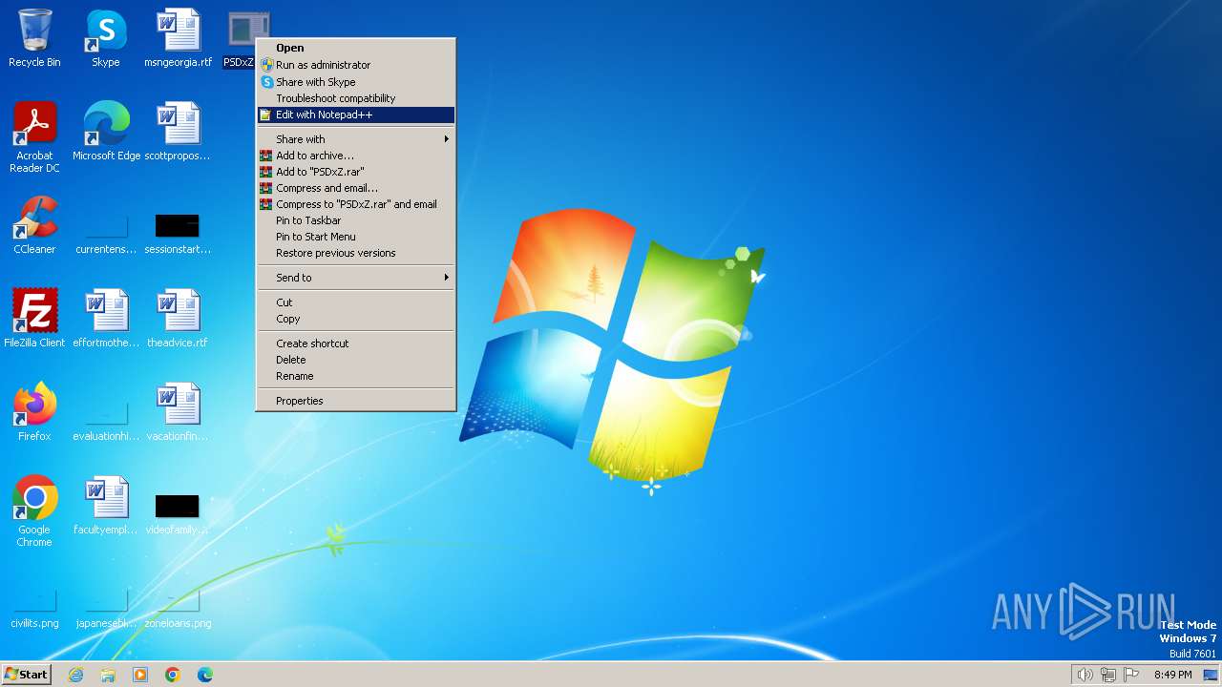Viewport: 1222px width, 687px height.
Task: Choose Open in the context menu
Action: pos(356,48)
